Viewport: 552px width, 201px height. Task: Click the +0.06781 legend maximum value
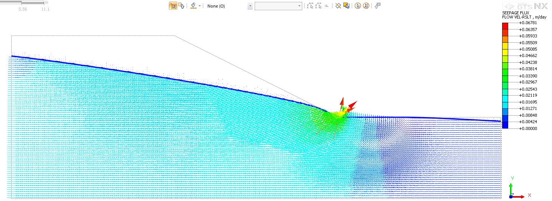pos(528,23)
